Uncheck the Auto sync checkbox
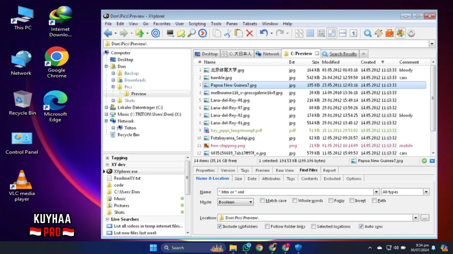 click(x=361, y=226)
